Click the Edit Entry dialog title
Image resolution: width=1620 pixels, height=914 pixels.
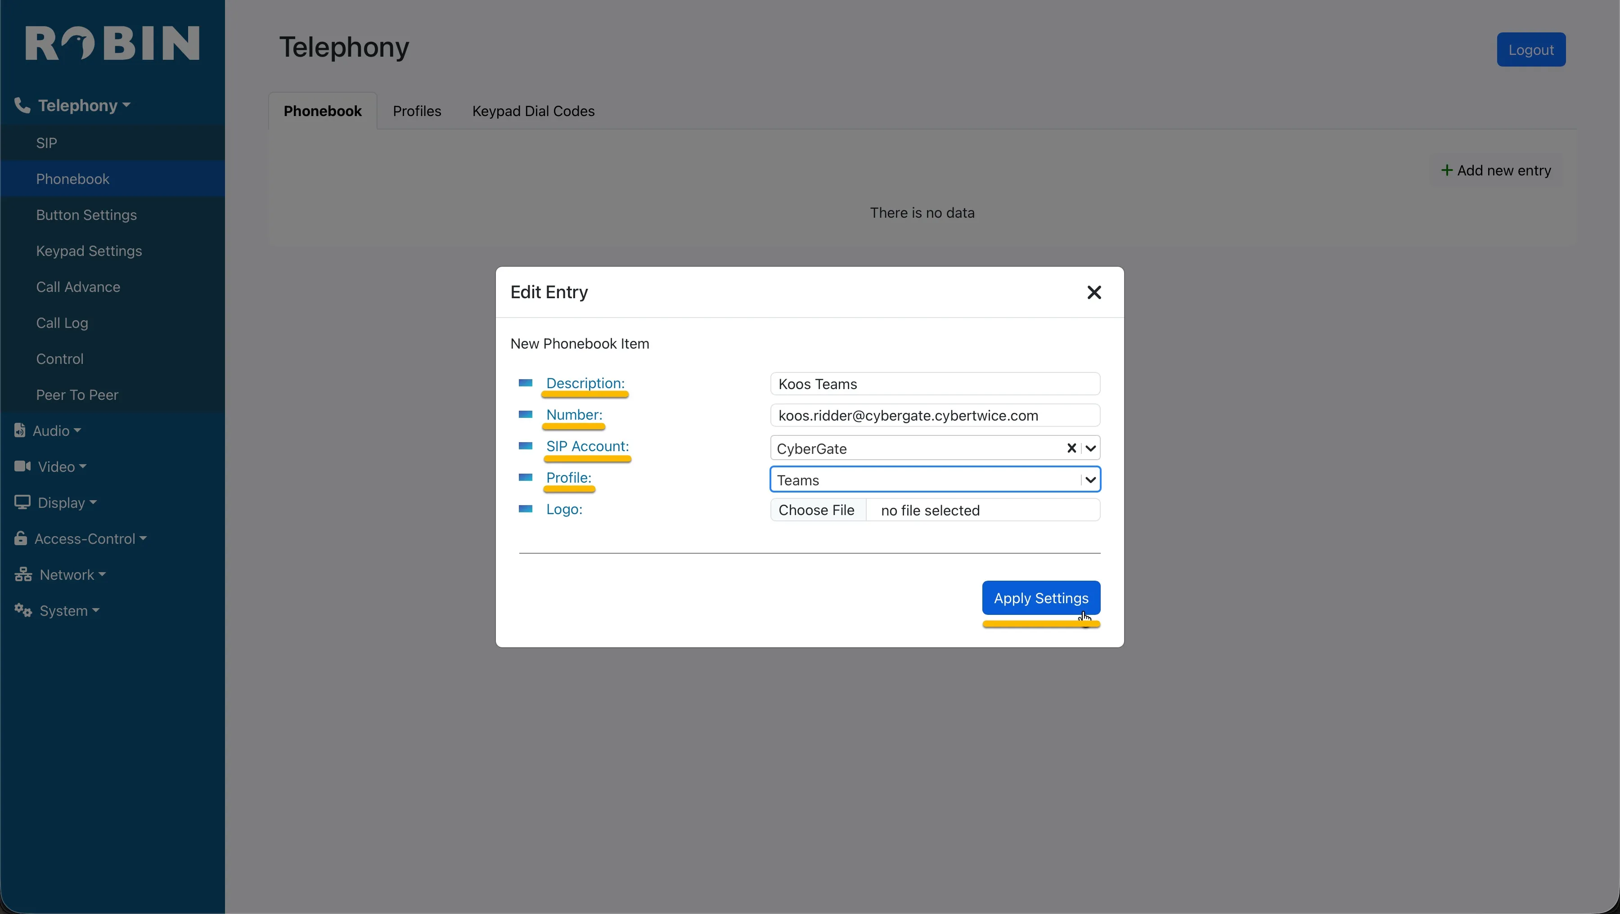click(549, 291)
